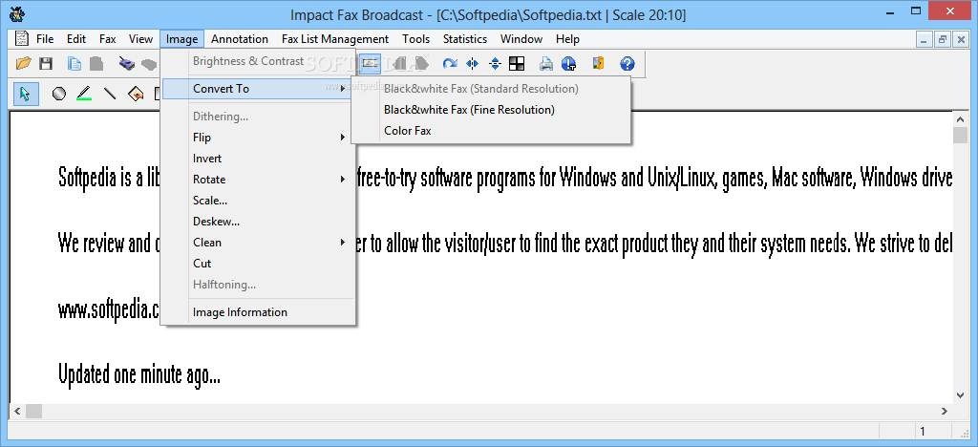978x447 pixels.
Task: Click the exit door icon
Action: (x=598, y=63)
